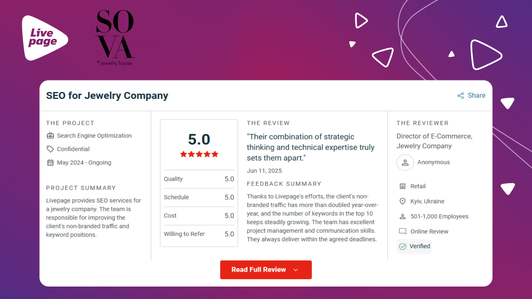Image resolution: width=532 pixels, height=299 pixels.
Task: Click the Willing to Refer score row
Action: click(x=199, y=234)
